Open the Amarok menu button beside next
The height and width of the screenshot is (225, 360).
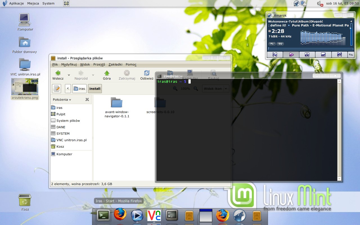click(x=351, y=55)
